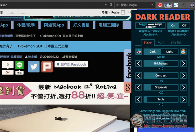
Task: Click the 暫無數據 view count text
Action: click(71, 57)
